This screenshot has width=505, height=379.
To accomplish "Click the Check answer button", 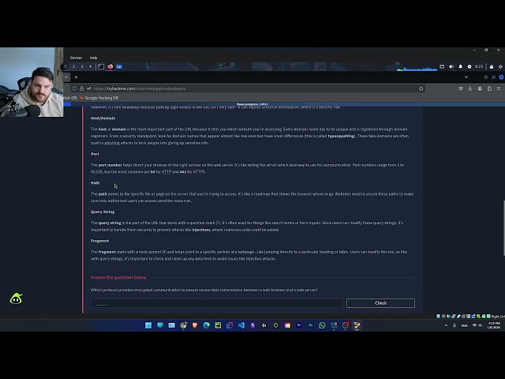I will (380, 303).
